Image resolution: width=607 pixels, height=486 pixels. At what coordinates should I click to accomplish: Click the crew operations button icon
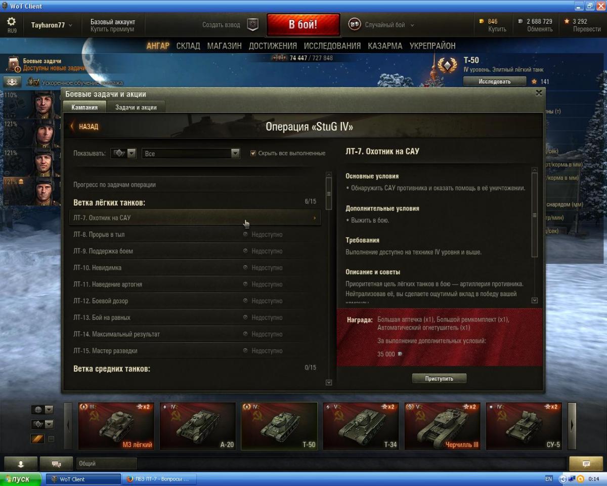click(x=12, y=82)
